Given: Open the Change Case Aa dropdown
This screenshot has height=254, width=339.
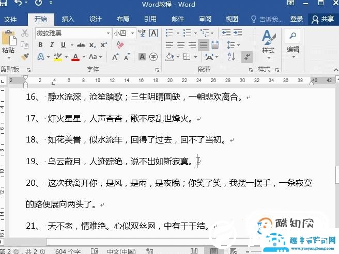Looking at the screenshot, I should tap(95, 57).
